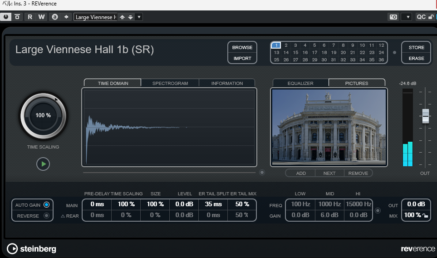Click main TIME SCALING 100 % field

[x=126, y=204]
